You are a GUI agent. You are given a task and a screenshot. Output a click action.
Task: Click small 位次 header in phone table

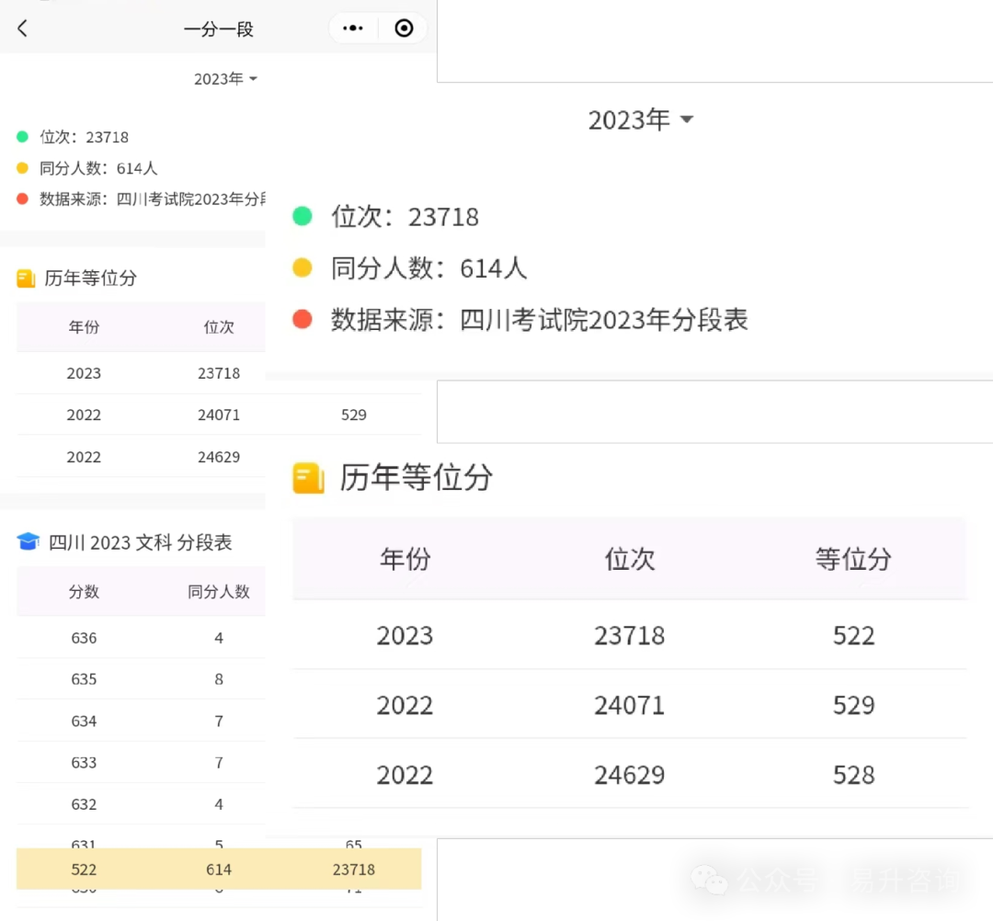coord(219,327)
